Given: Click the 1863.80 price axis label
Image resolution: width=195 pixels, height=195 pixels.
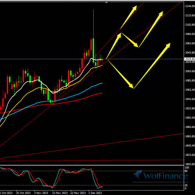Looking at the screenshot, I should [x=190, y=136].
